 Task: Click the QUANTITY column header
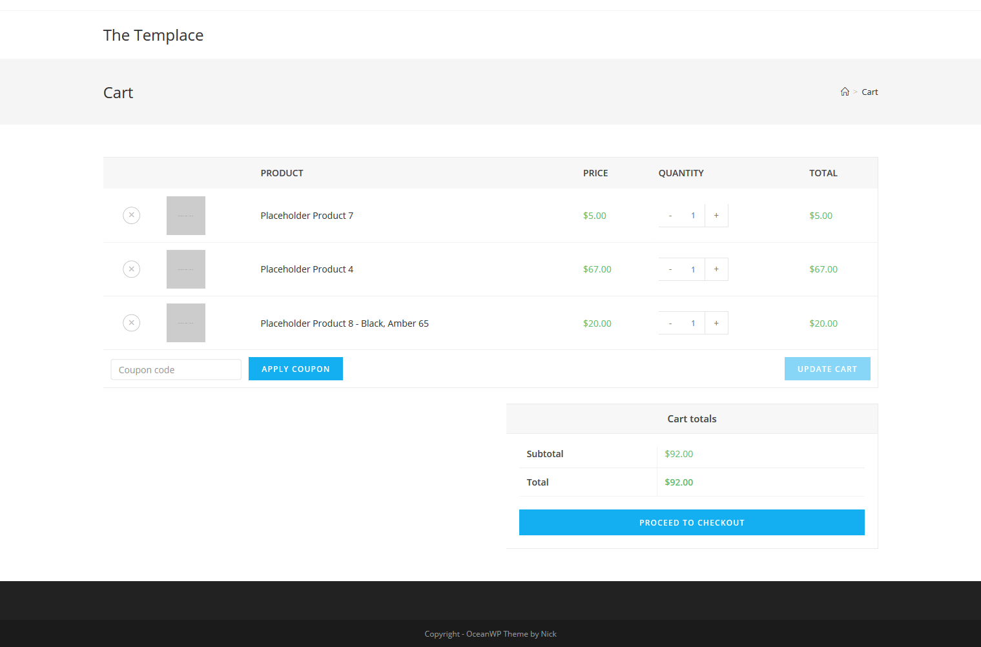681,173
